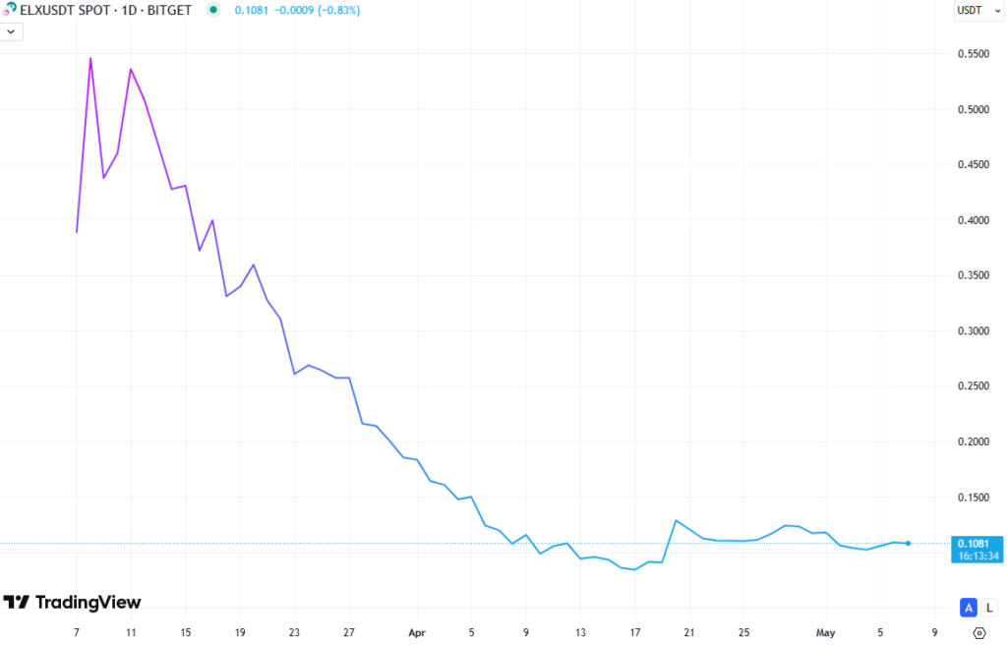Image resolution: width=1007 pixels, height=645 pixels.
Task: Open chart settings gear icon
Action: click(979, 633)
